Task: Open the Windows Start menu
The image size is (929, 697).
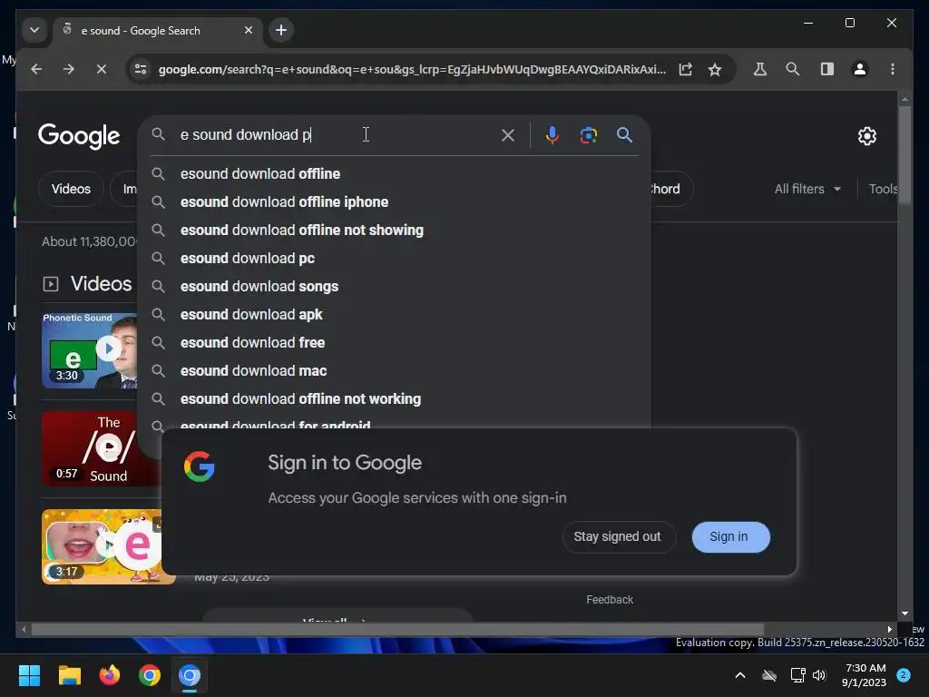Action: pyautogui.click(x=29, y=675)
